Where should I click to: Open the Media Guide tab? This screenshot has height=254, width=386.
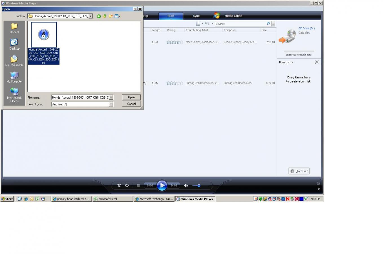(x=233, y=16)
